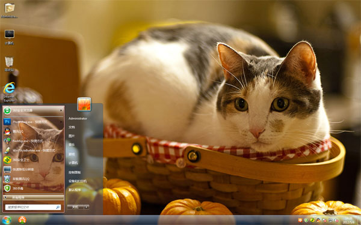This screenshot has height=225, width=361.
Task: Open the flashfxp.exe shortcut entry
Action: [x=33, y=141]
